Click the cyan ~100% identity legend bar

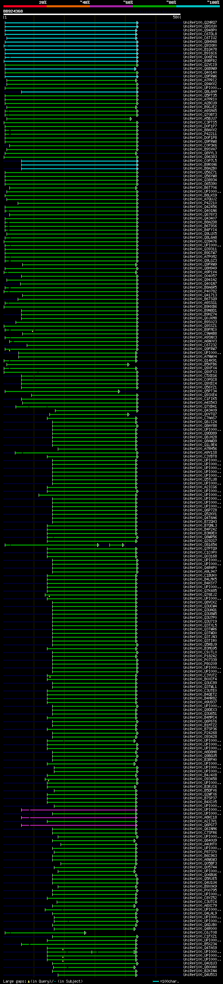click(x=198, y=6)
